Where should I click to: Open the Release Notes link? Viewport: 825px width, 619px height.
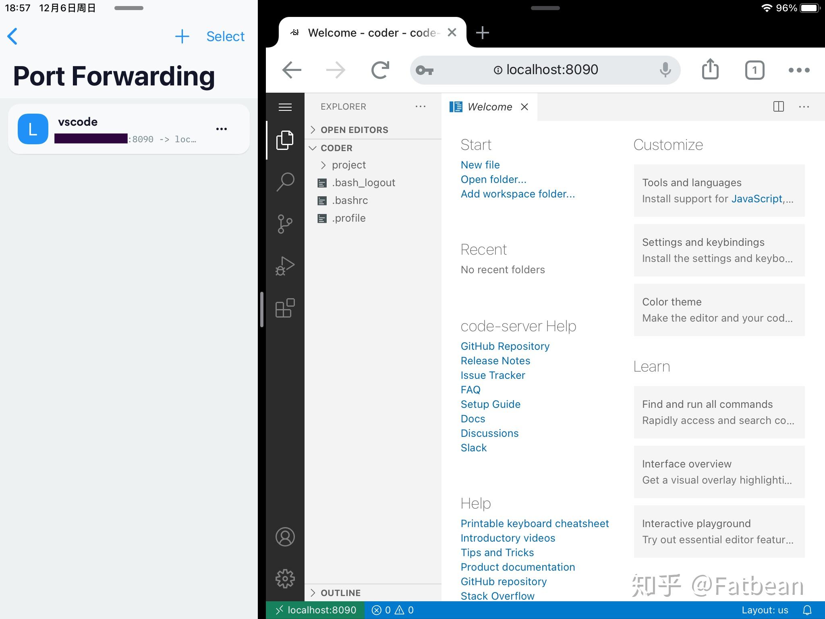click(495, 360)
